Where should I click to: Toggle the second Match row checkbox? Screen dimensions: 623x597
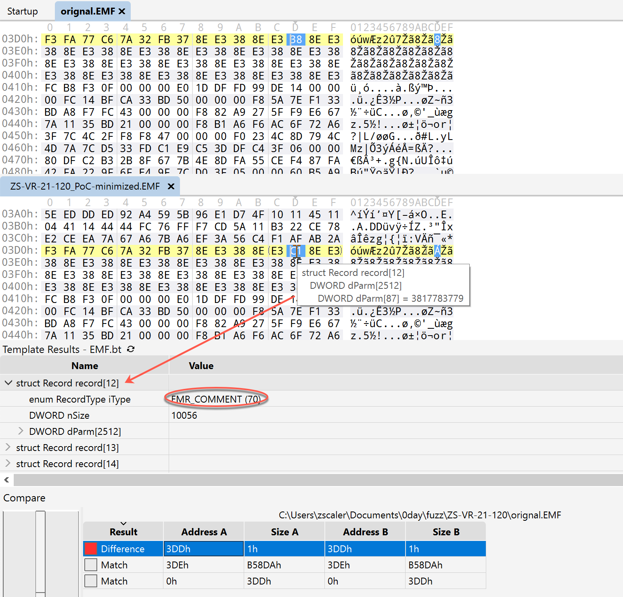coord(91,581)
